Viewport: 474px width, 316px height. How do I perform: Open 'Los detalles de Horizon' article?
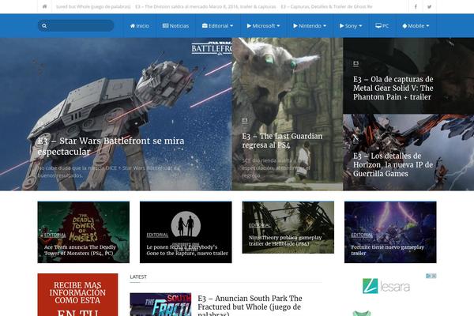(393, 165)
